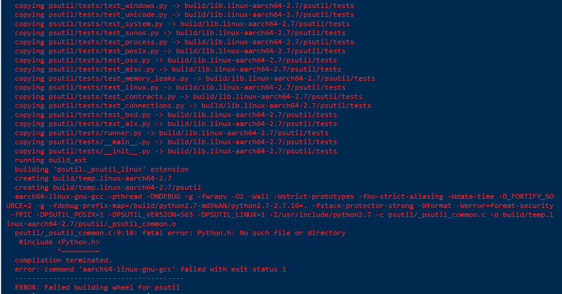
Task: Click the 'fatal error: Python.h' message line
Action: click(x=180, y=233)
